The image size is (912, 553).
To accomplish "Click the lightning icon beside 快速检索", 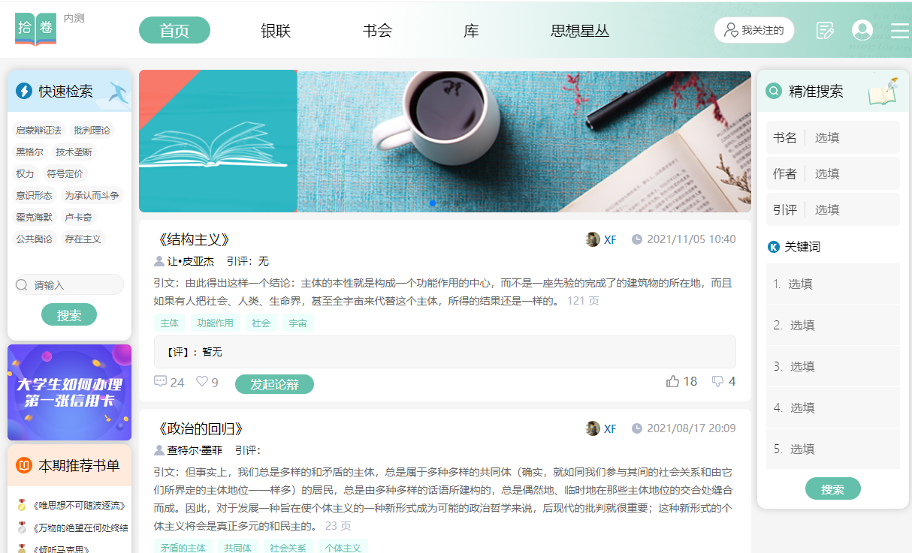I will [x=23, y=91].
